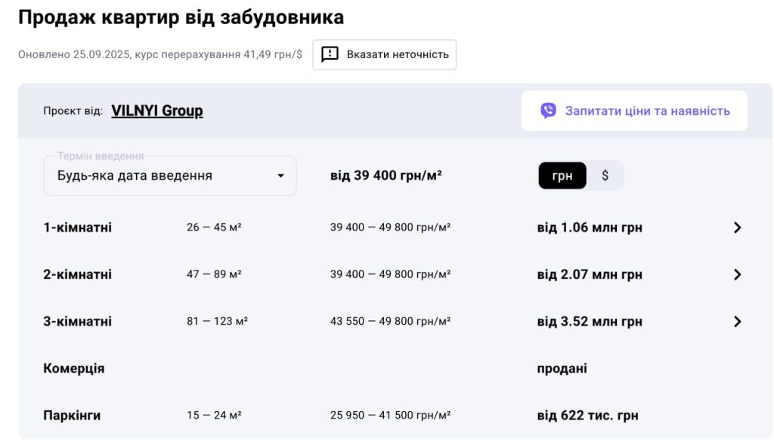
Task: Click the Viber icon in price request button
Action: [549, 111]
